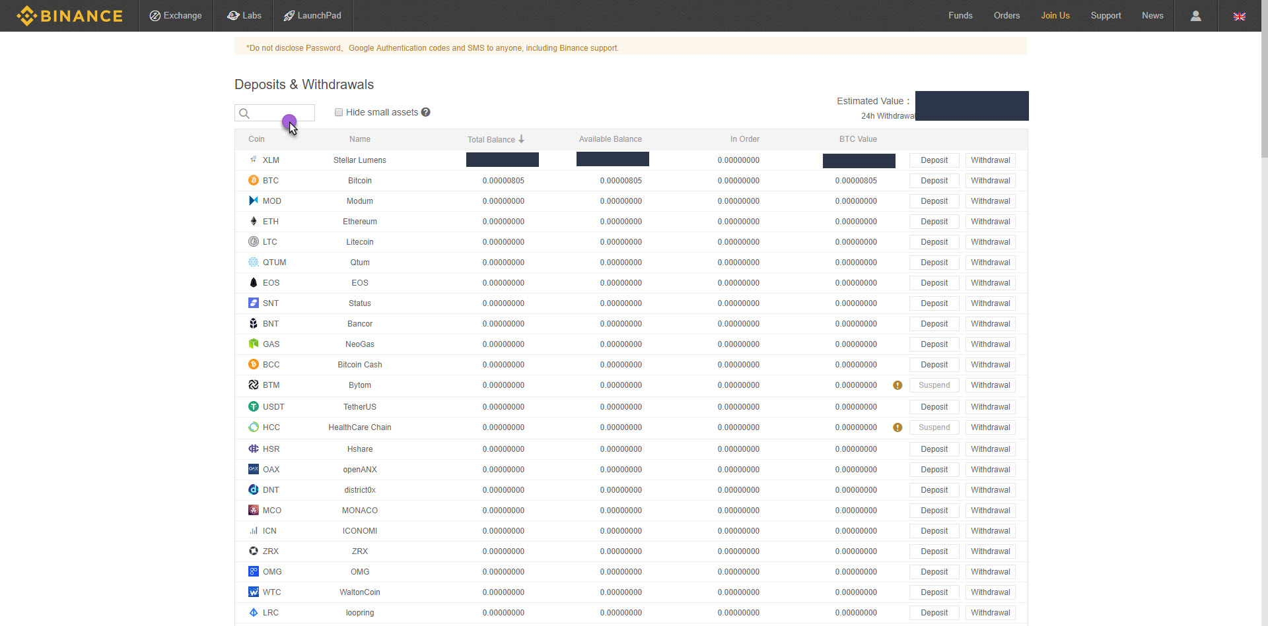Screen dimensions: 1268x626
Task: Click the LTC coin icon
Action: (x=254, y=241)
